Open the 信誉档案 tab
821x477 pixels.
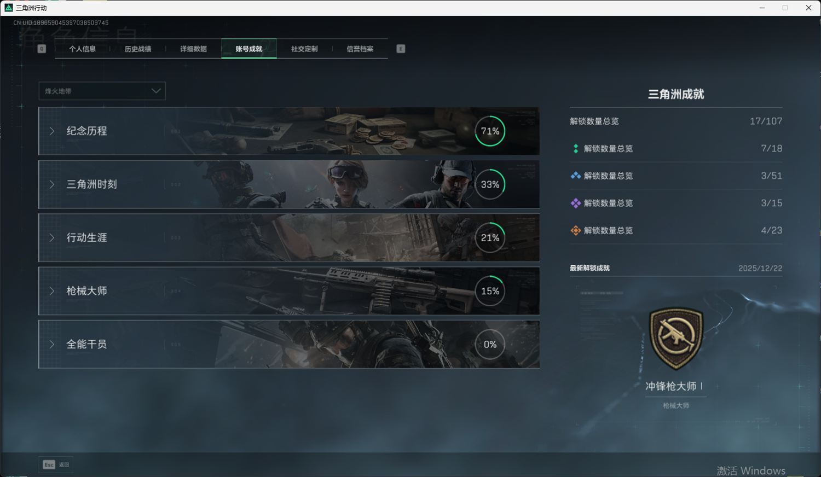[x=360, y=49]
